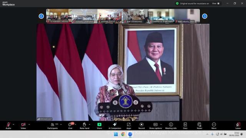Screen dimensions: 246x138
Task: Show hidden system tray icons
Action: [x=208, y=134]
